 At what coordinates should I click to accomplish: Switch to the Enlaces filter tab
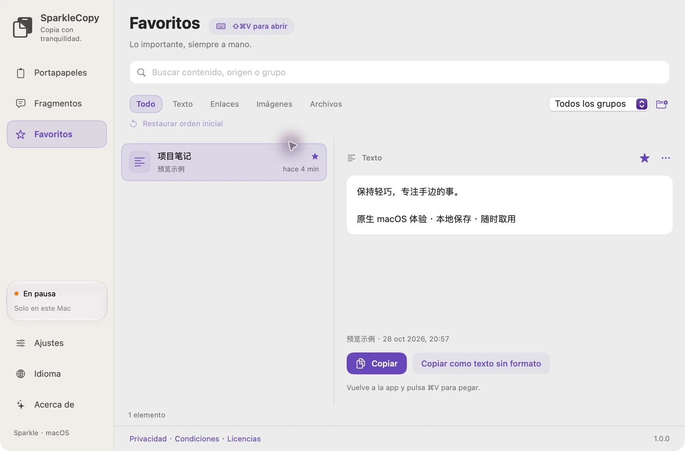pyautogui.click(x=224, y=104)
